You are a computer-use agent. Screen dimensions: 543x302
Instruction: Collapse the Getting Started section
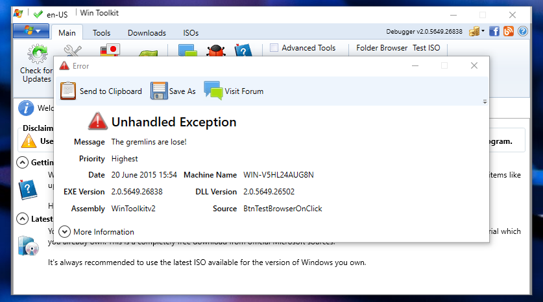point(23,162)
